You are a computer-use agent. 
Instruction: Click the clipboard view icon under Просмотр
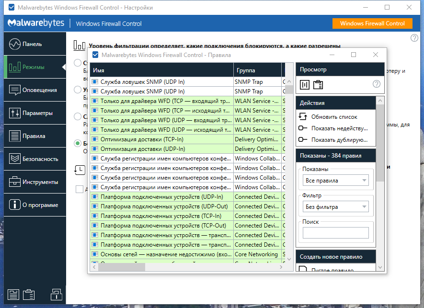pyautogui.click(x=318, y=85)
